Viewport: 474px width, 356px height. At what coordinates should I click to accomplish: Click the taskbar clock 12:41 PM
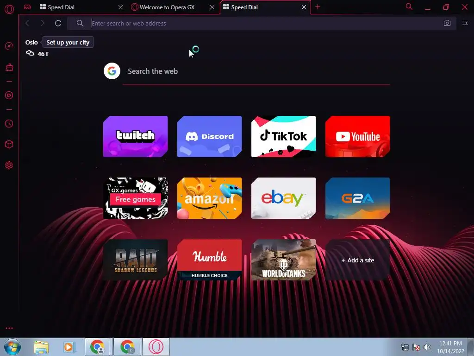(x=450, y=343)
